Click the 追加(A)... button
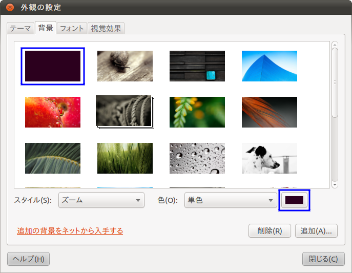 (316, 230)
